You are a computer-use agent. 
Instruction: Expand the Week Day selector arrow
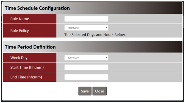coord(107,58)
